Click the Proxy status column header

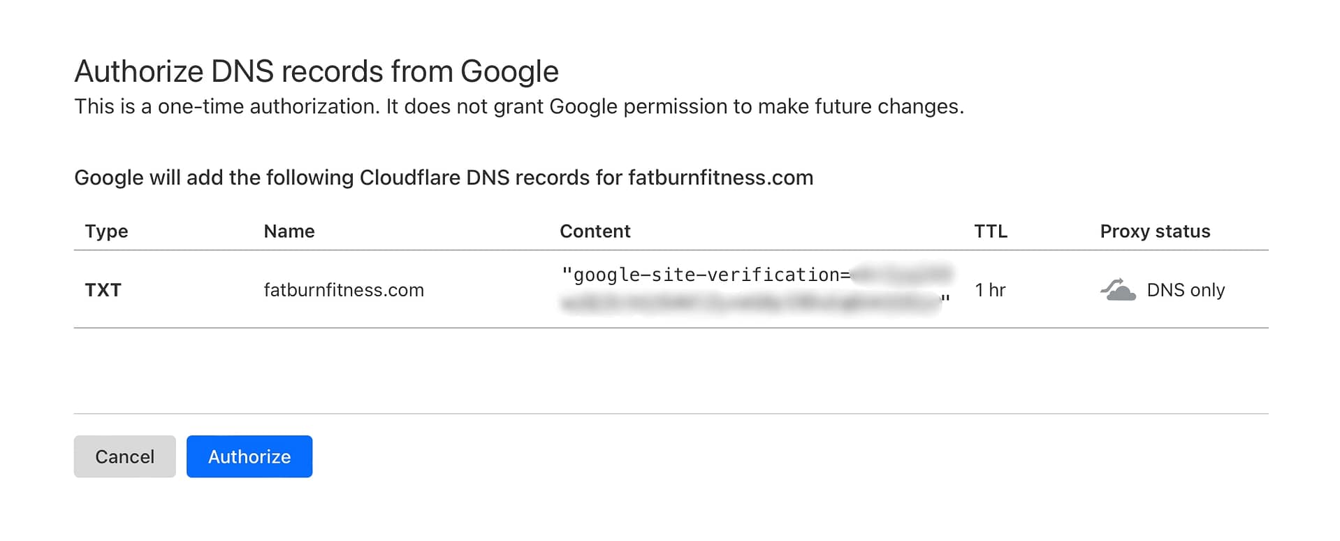point(1154,231)
